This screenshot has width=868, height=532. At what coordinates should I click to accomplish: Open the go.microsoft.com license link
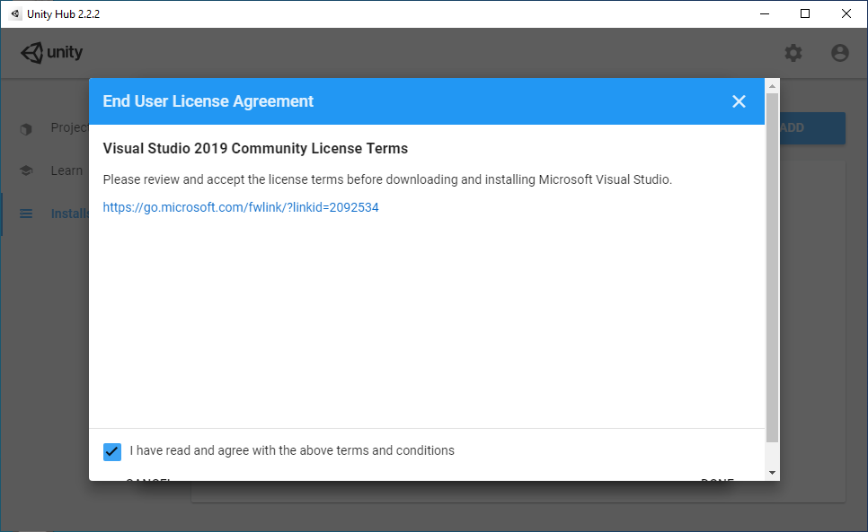[241, 207]
